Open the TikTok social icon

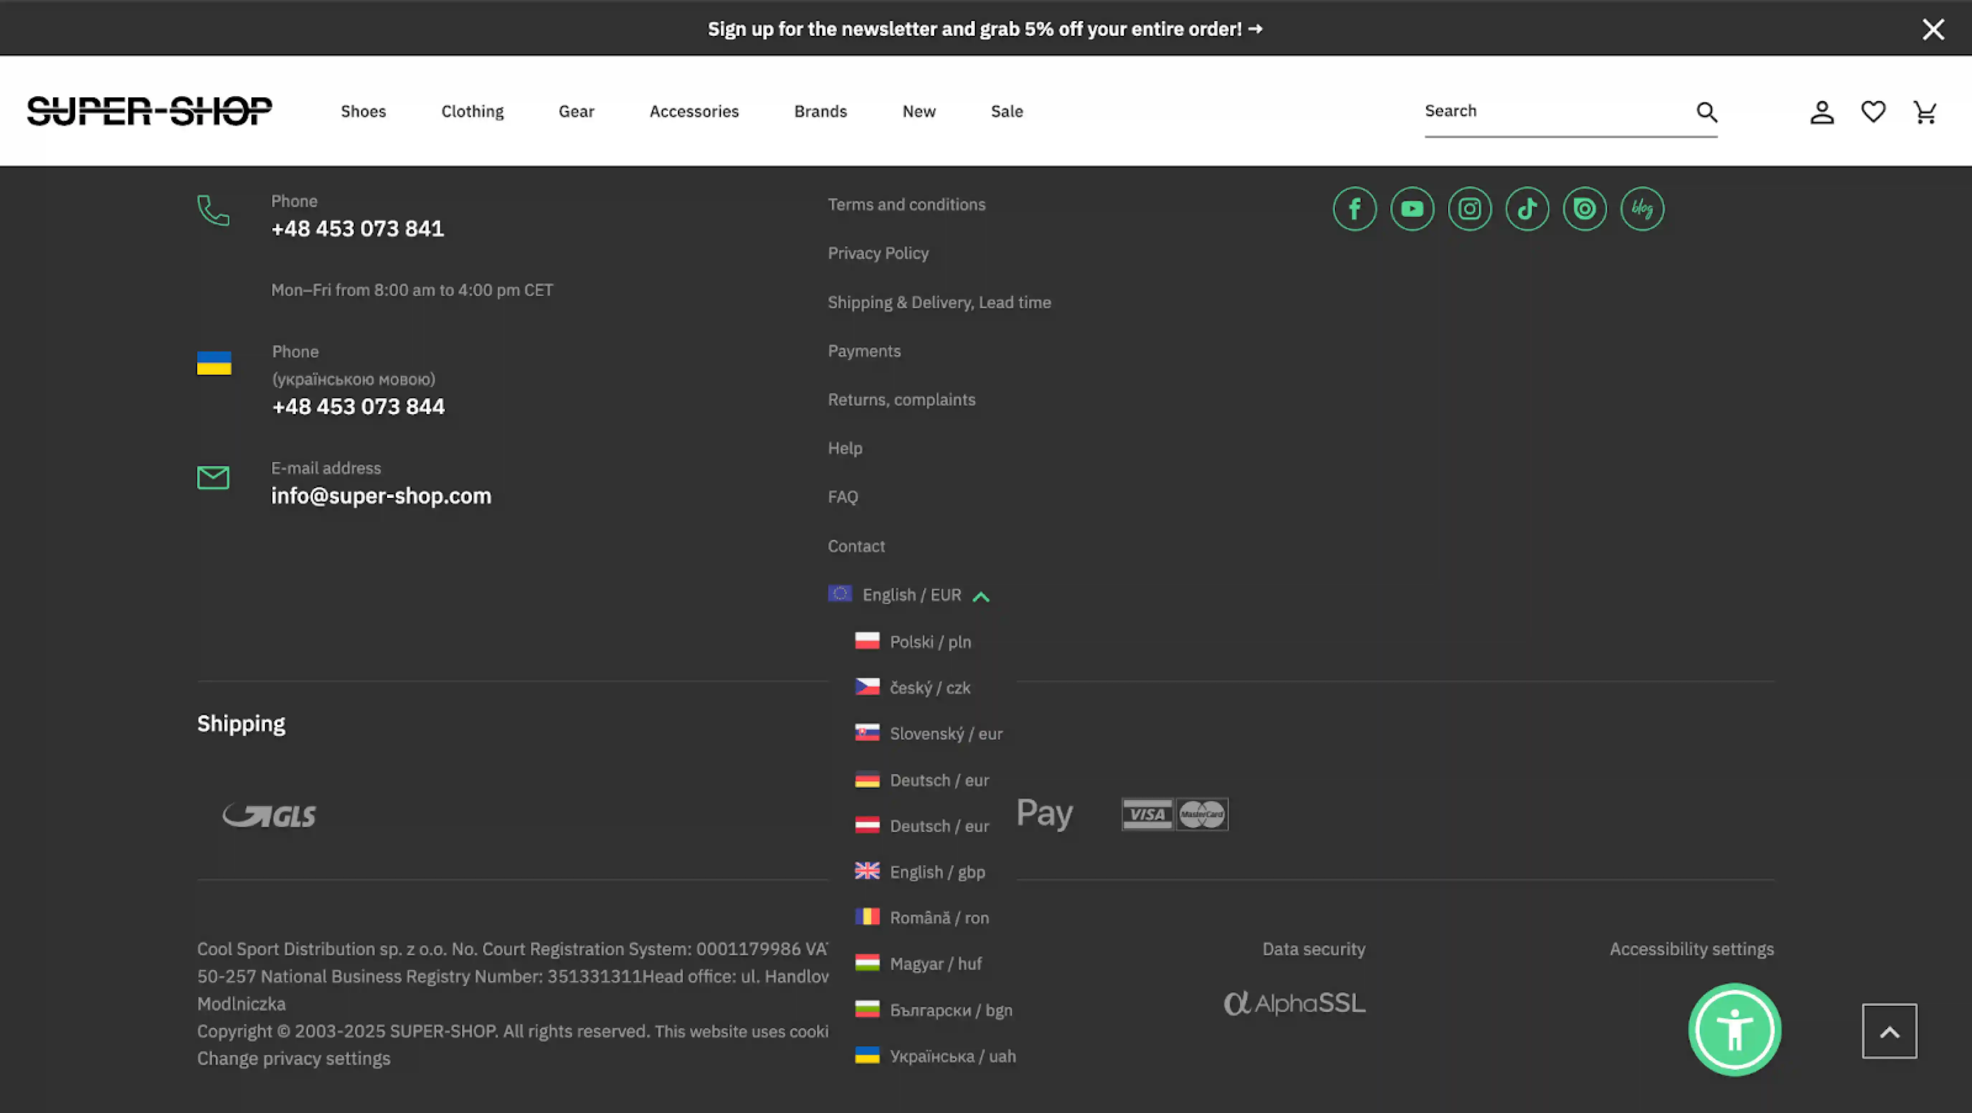pyautogui.click(x=1527, y=208)
